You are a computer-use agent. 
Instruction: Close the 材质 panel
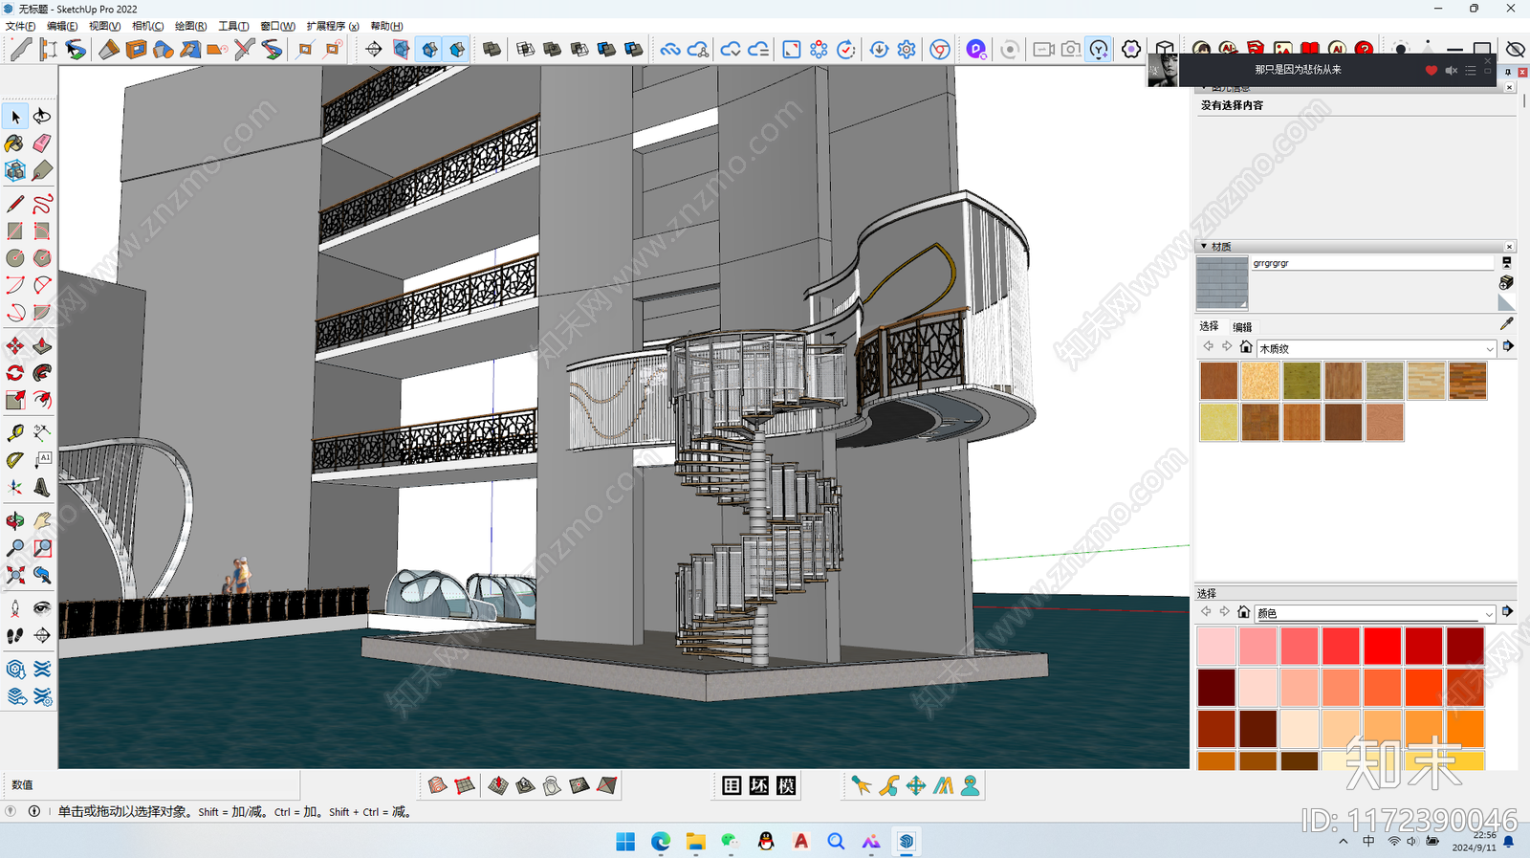coord(1509,247)
